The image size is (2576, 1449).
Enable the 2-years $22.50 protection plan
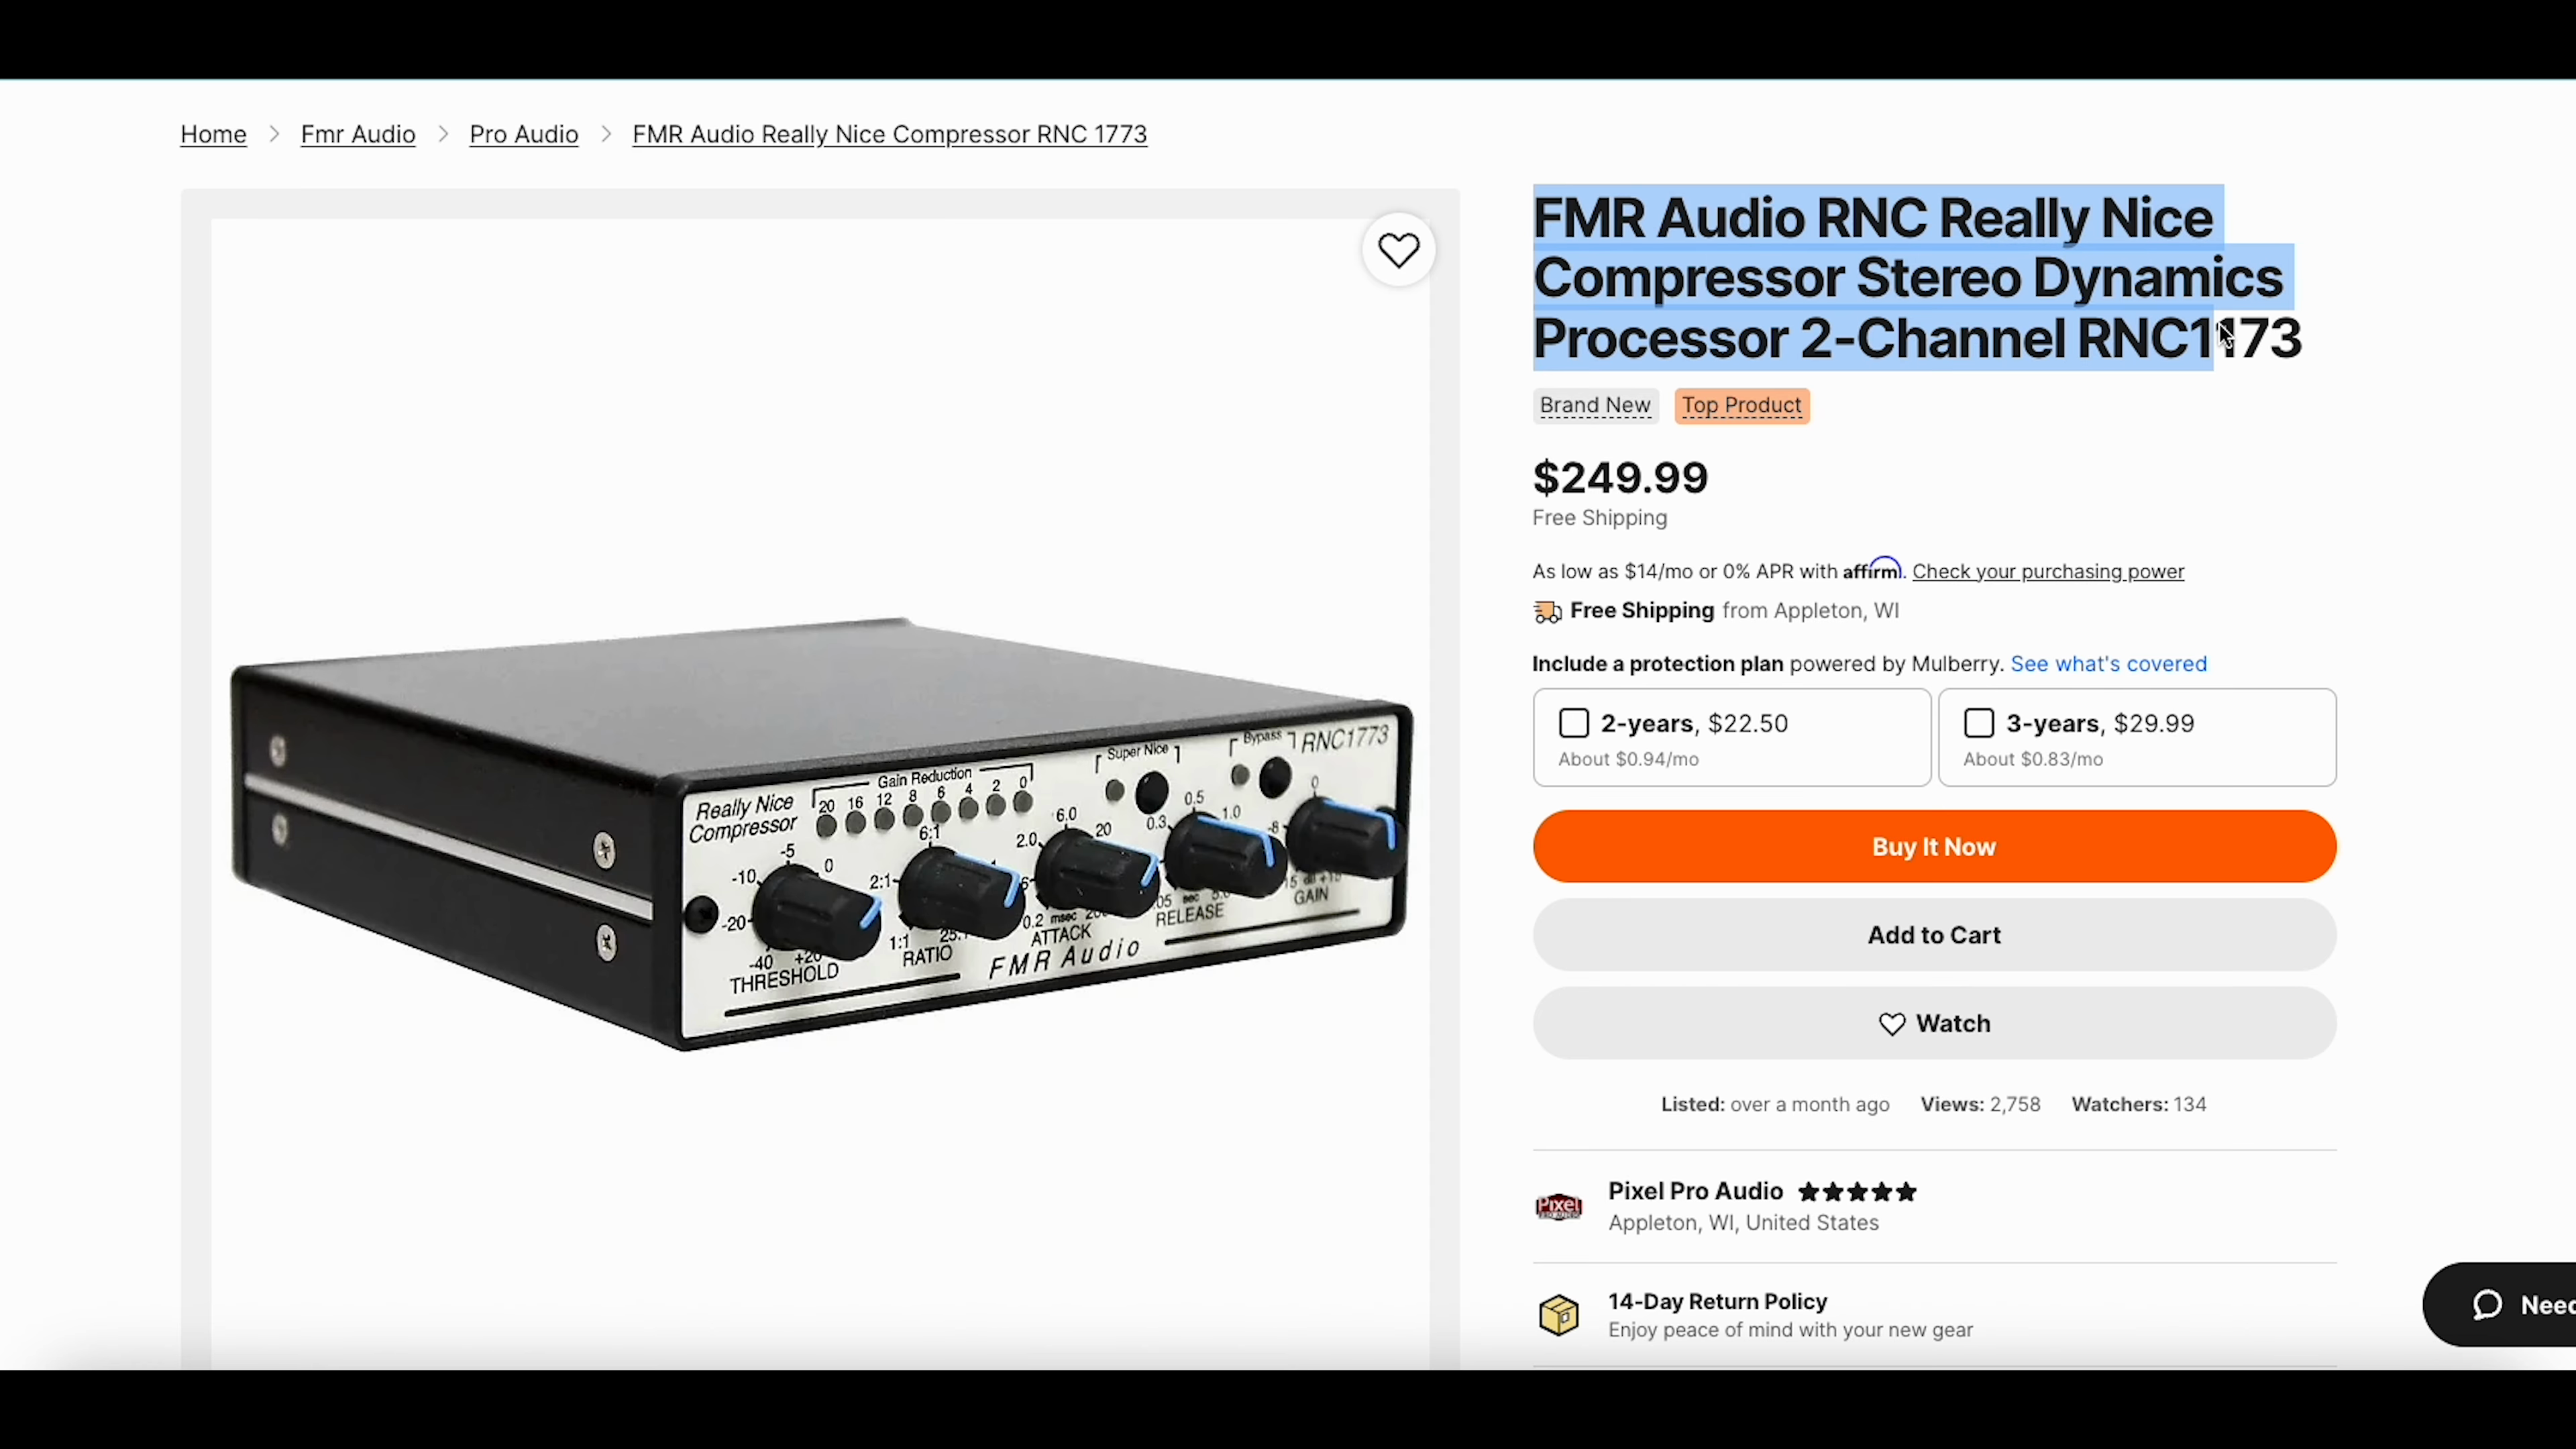(1573, 722)
